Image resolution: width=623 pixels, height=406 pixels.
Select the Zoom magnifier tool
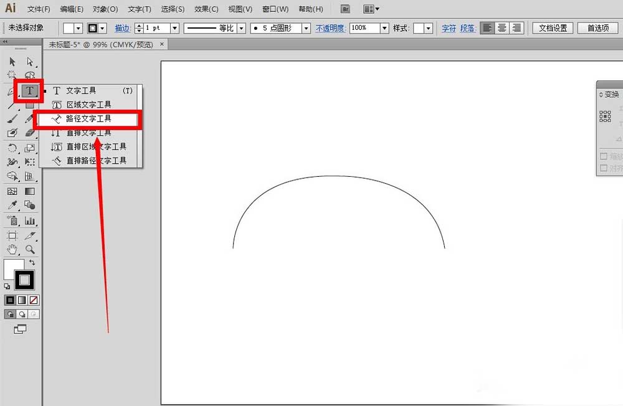[30, 250]
